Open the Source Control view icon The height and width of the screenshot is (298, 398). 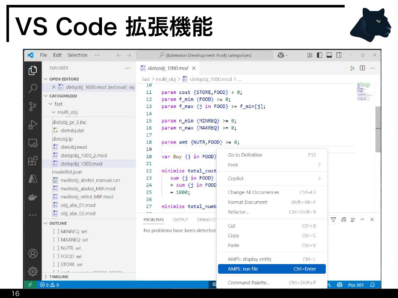33,107
